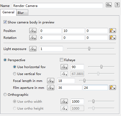Open the gear settings dropdown beside Name
The height and width of the screenshot is (116, 121).
pyautogui.click(x=109, y=5)
